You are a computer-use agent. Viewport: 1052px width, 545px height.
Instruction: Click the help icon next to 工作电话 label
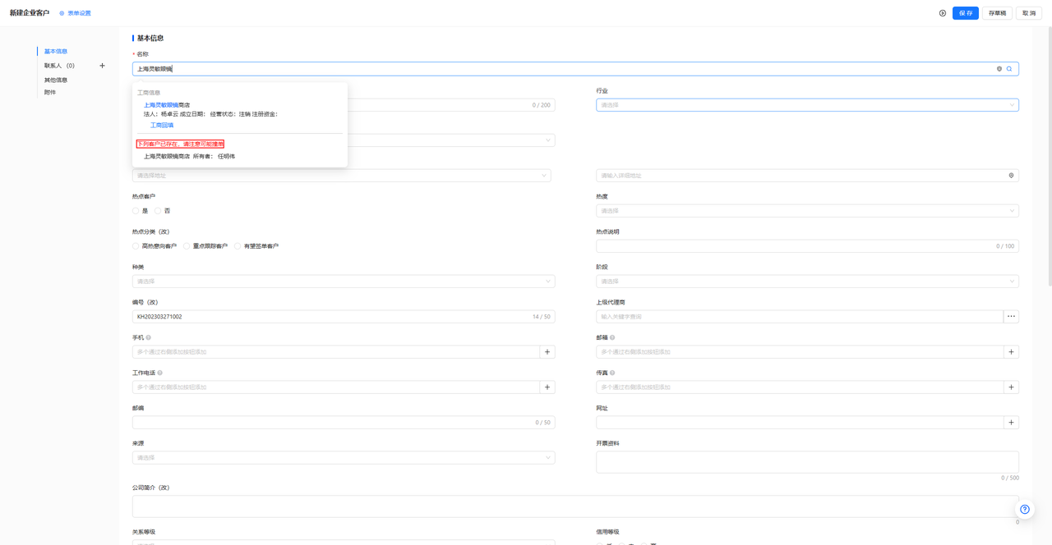(159, 373)
